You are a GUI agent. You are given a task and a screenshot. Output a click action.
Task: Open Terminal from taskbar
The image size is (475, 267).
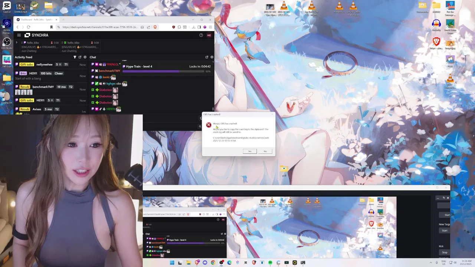point(303,263)
